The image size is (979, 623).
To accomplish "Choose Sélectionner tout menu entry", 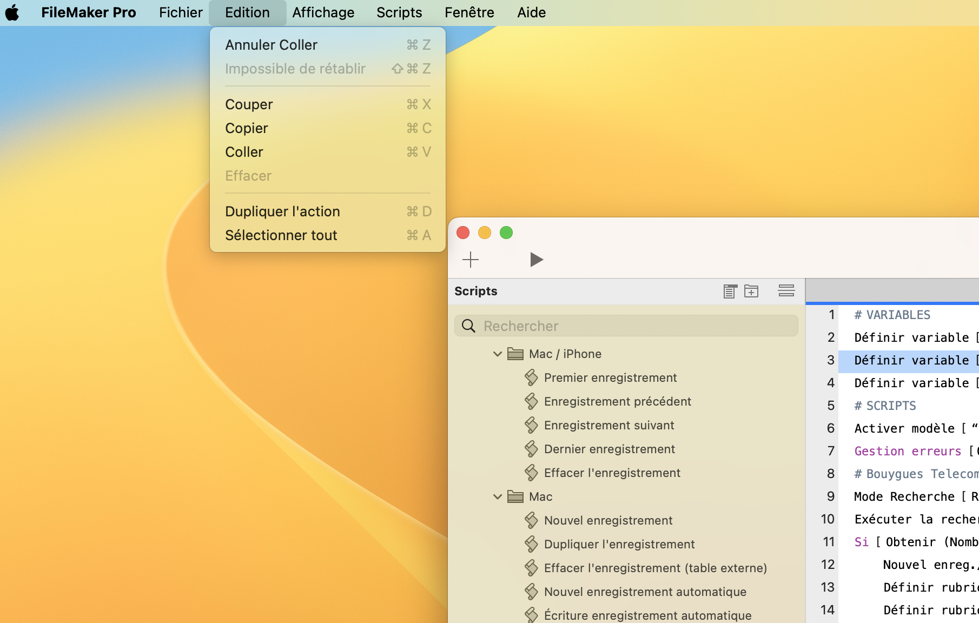I will [x=328, y=235].
